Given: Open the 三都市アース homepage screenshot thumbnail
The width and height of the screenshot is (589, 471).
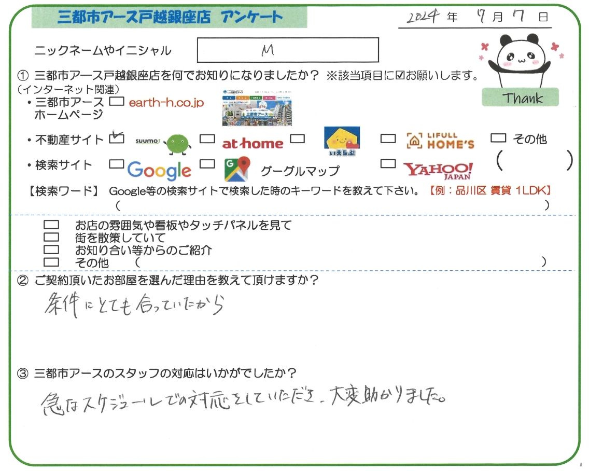Looking at the screenshot, I should tap(257, 108).
